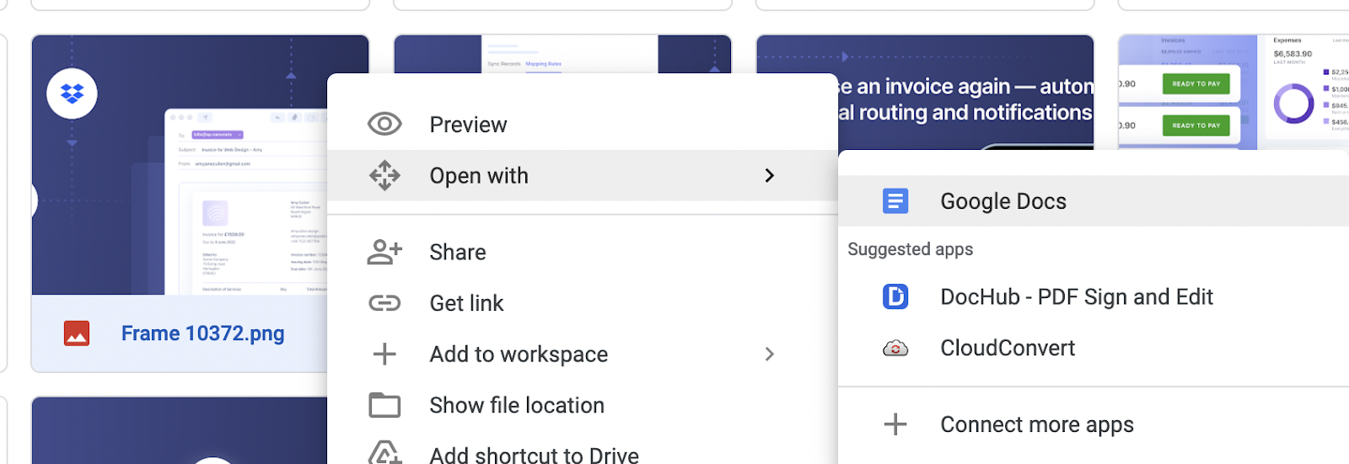The width and height of the screenshot is (1349, 464).
Task: Open the Frame 10372.png file name
Action: click(x=202, y=333)
